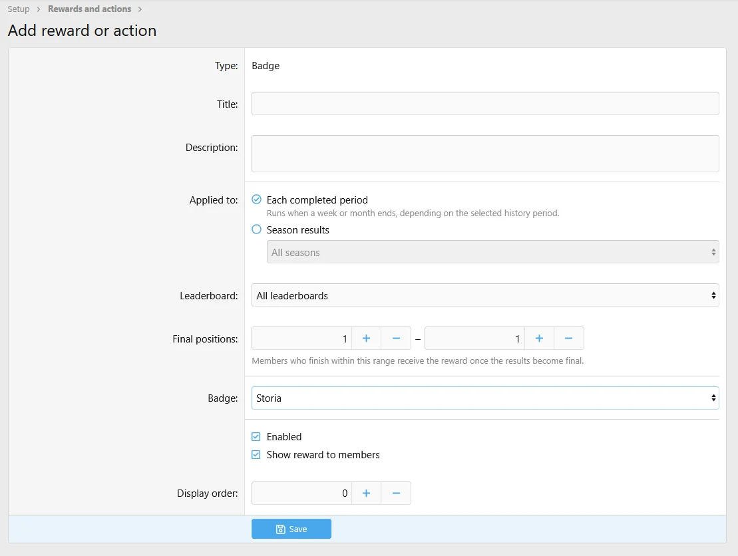Focus the second Final positions number field
738x556 pixels.
click(474, 339)
